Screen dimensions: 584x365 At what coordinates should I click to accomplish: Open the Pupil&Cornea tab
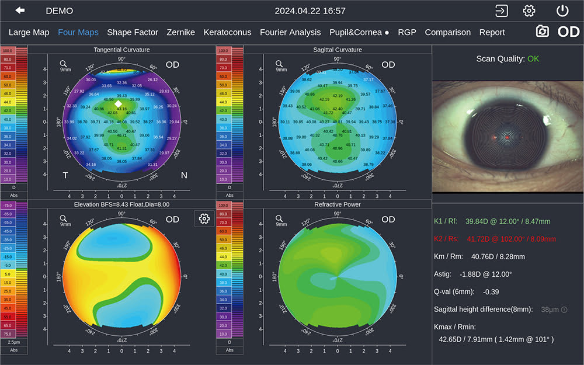pos(359,32)
